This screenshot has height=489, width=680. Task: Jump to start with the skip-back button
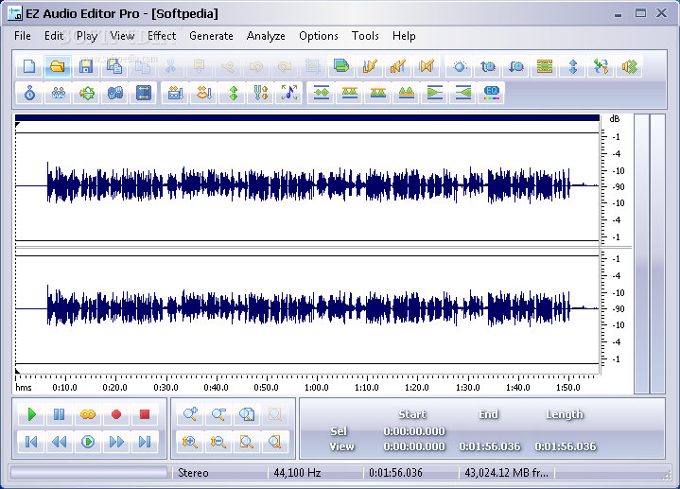tap(31, 442)
